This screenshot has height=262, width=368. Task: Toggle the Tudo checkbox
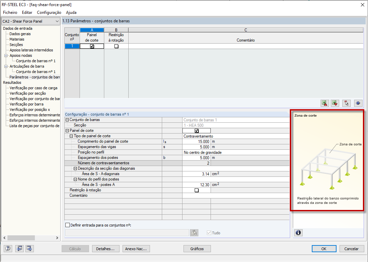pyautogui.click(x=209, y=233)
